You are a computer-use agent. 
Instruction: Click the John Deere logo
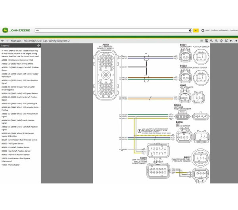(15, 30)
